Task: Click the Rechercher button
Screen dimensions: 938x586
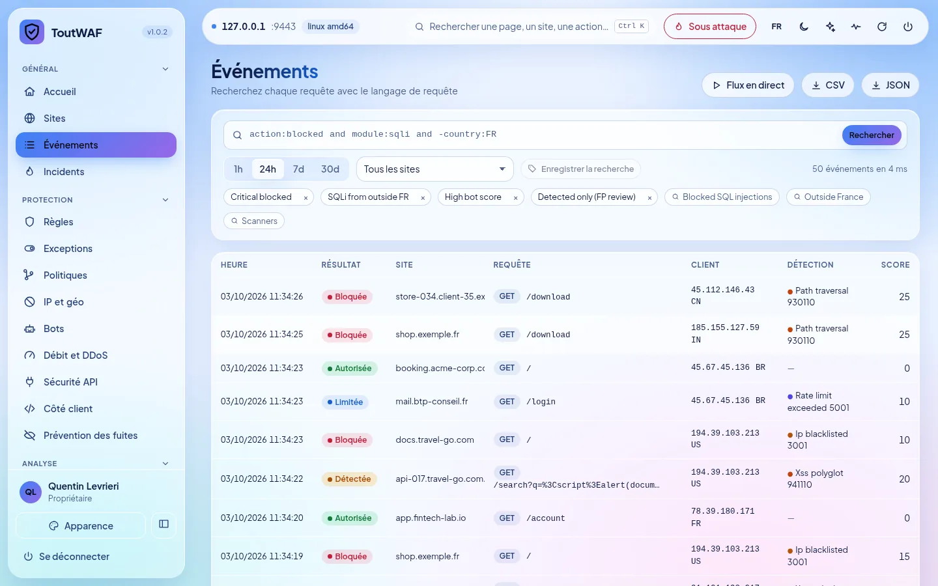Action: pyautogui.click(x=872, y=135)
